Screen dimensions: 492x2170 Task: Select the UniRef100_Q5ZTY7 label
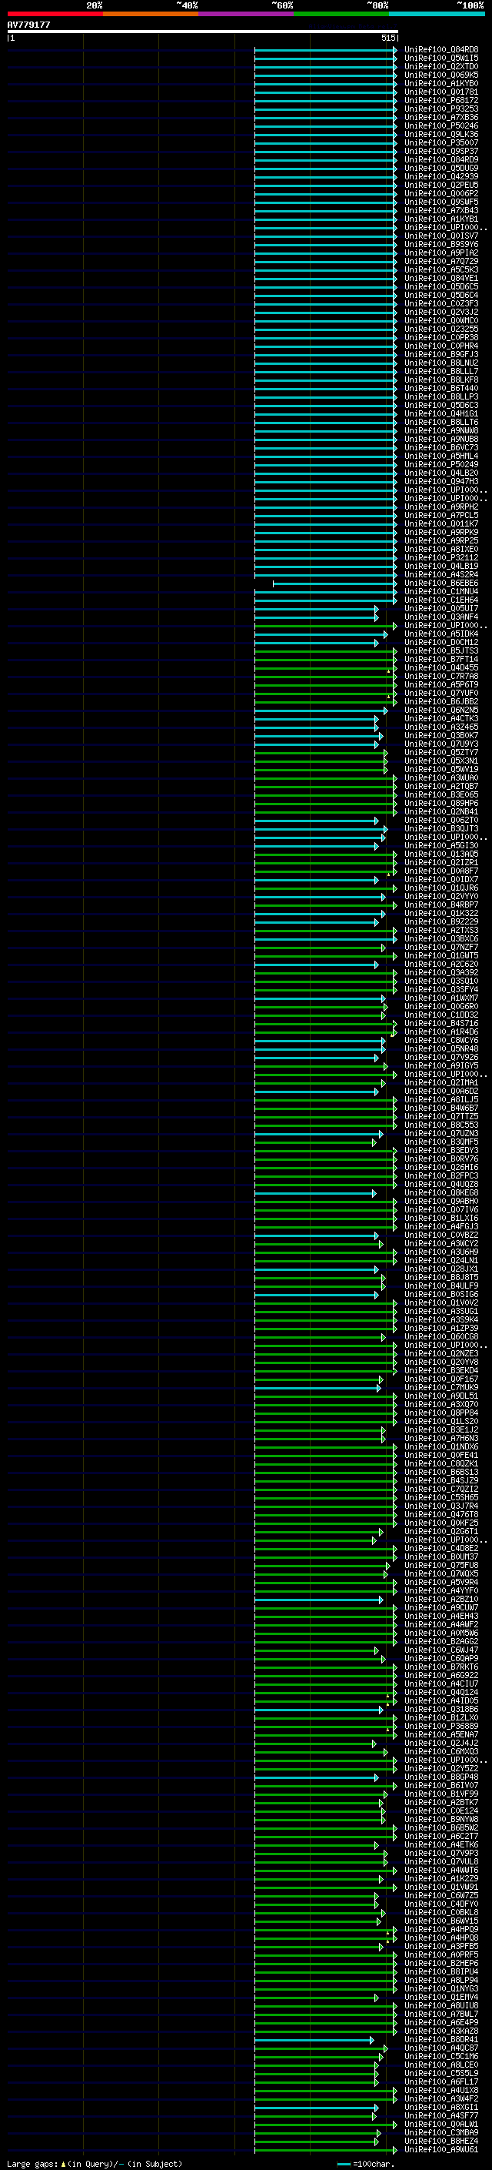pos(441,752)
